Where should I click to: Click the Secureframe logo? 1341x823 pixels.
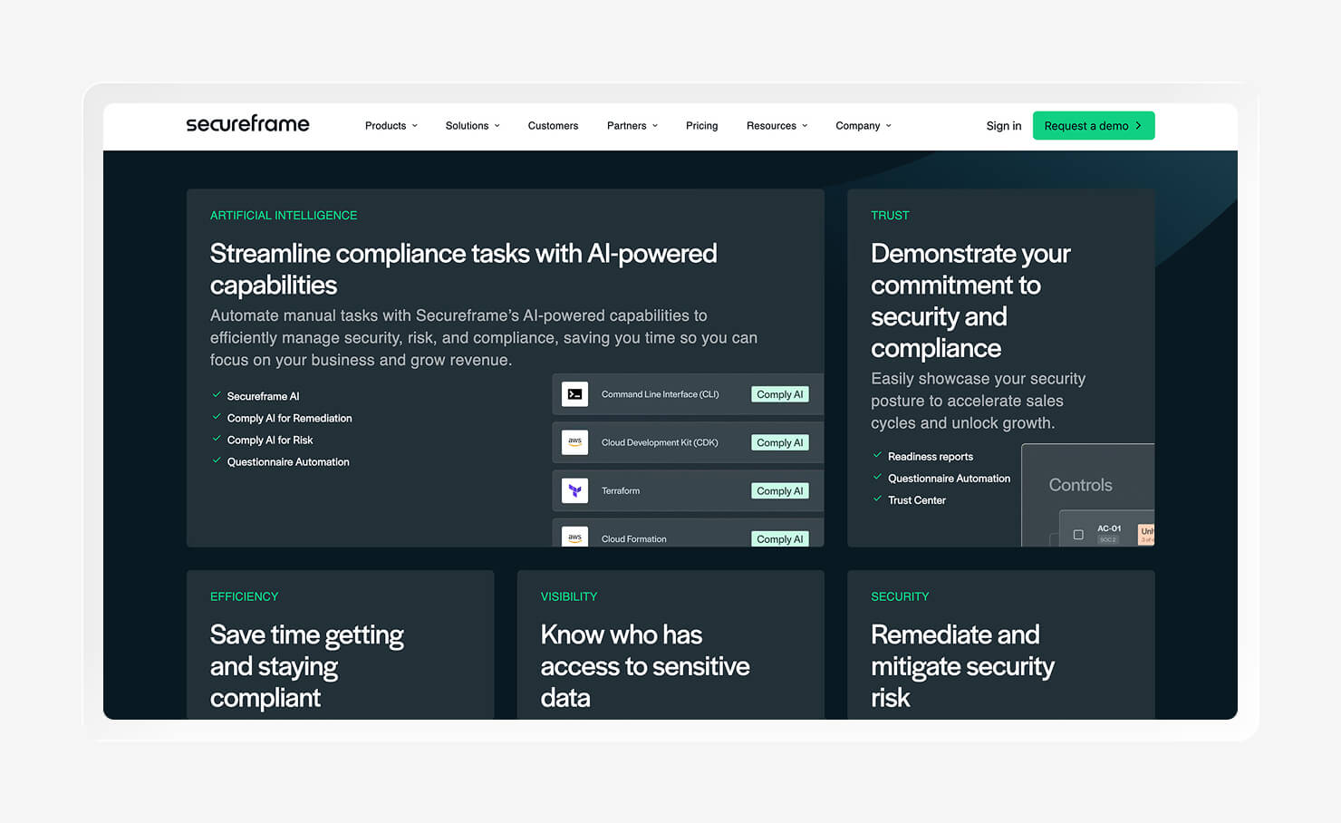click(x=247, y=124)
